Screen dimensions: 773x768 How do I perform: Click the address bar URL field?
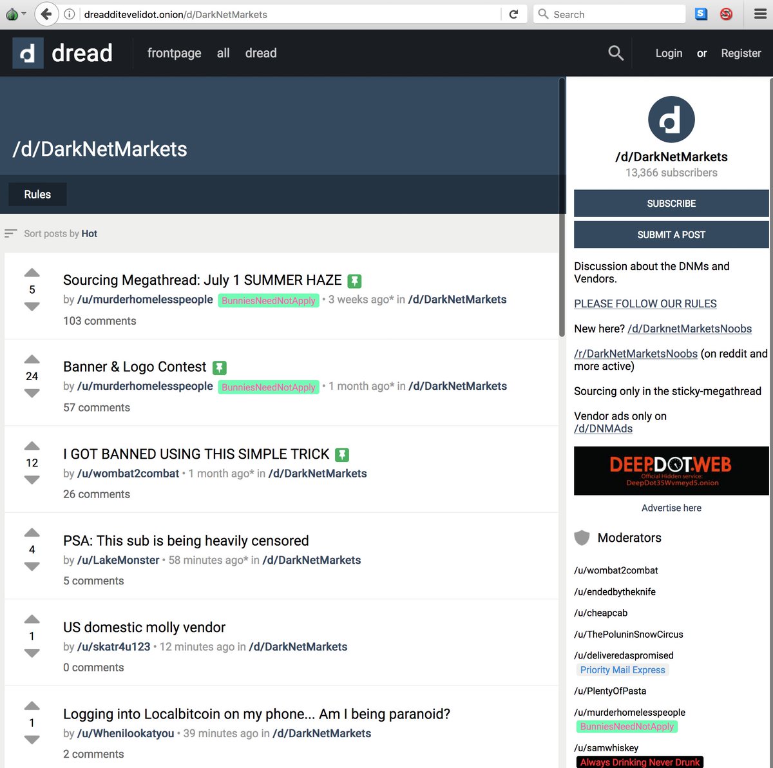click(290, 14)
